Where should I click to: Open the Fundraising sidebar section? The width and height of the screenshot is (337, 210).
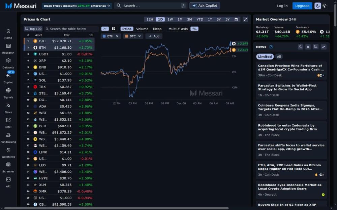click(x=8, y=138)
